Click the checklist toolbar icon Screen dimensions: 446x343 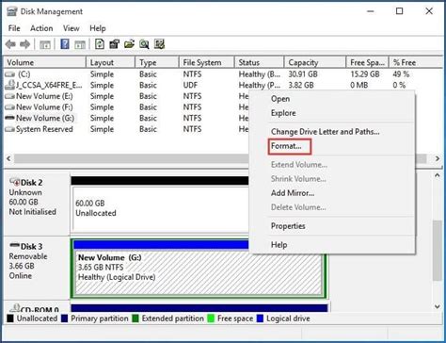(x=159, y=44)
